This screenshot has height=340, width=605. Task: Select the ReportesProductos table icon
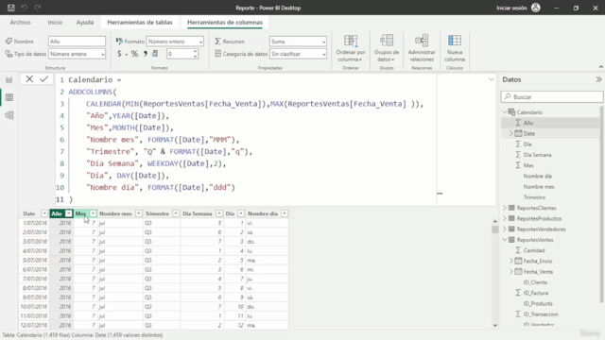tap(511, 218)
